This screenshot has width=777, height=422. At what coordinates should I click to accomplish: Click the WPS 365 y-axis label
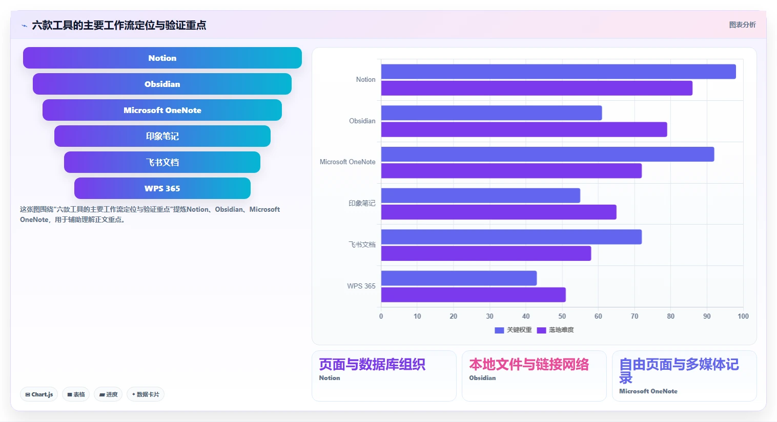(x=361, y=286)
